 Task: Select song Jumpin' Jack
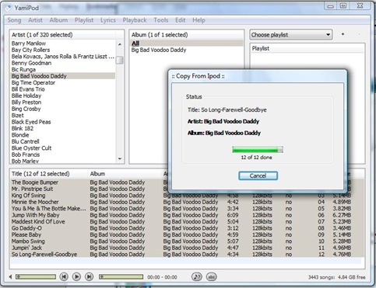187,248
